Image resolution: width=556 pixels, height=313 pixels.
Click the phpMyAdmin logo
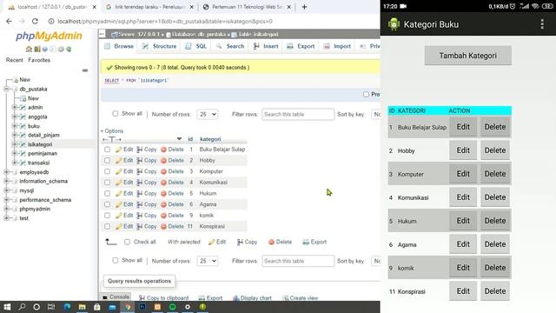click(49, 36)
